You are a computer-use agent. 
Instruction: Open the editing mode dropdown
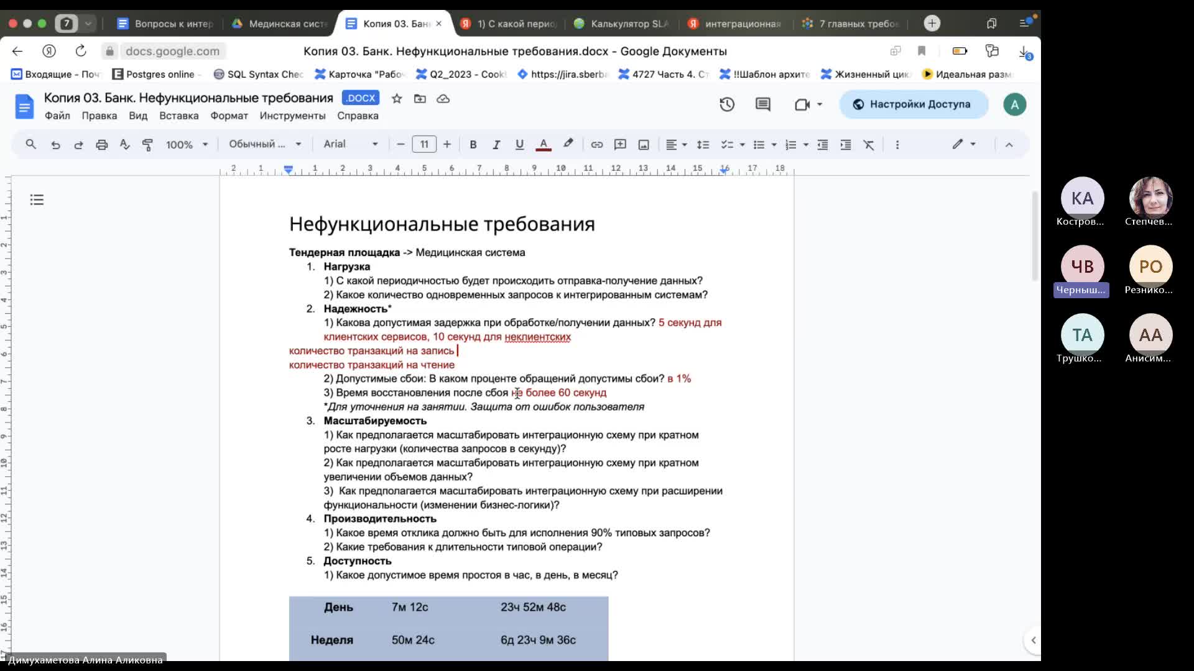coord(964,144)
